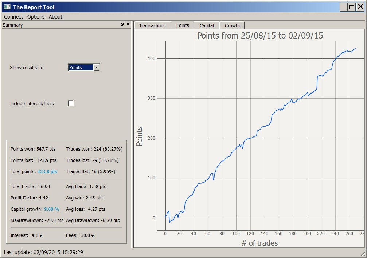Switch to the Capital tab
The image size is (367, 258).
(x=207, y=25)
